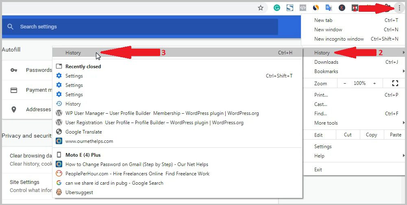Click the Recently closed window icon

pos(59,66)
